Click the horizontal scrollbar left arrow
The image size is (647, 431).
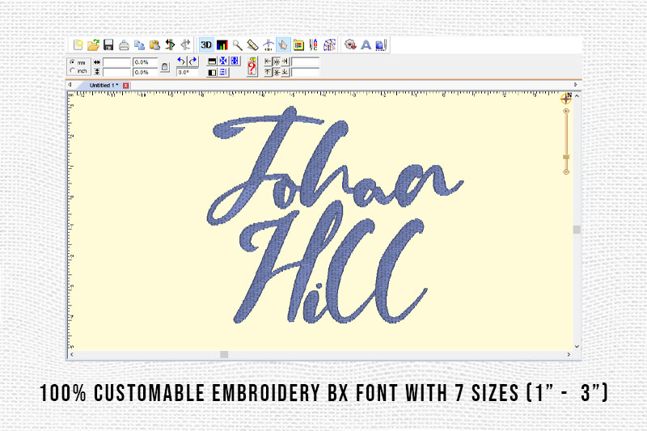[72, 354]
